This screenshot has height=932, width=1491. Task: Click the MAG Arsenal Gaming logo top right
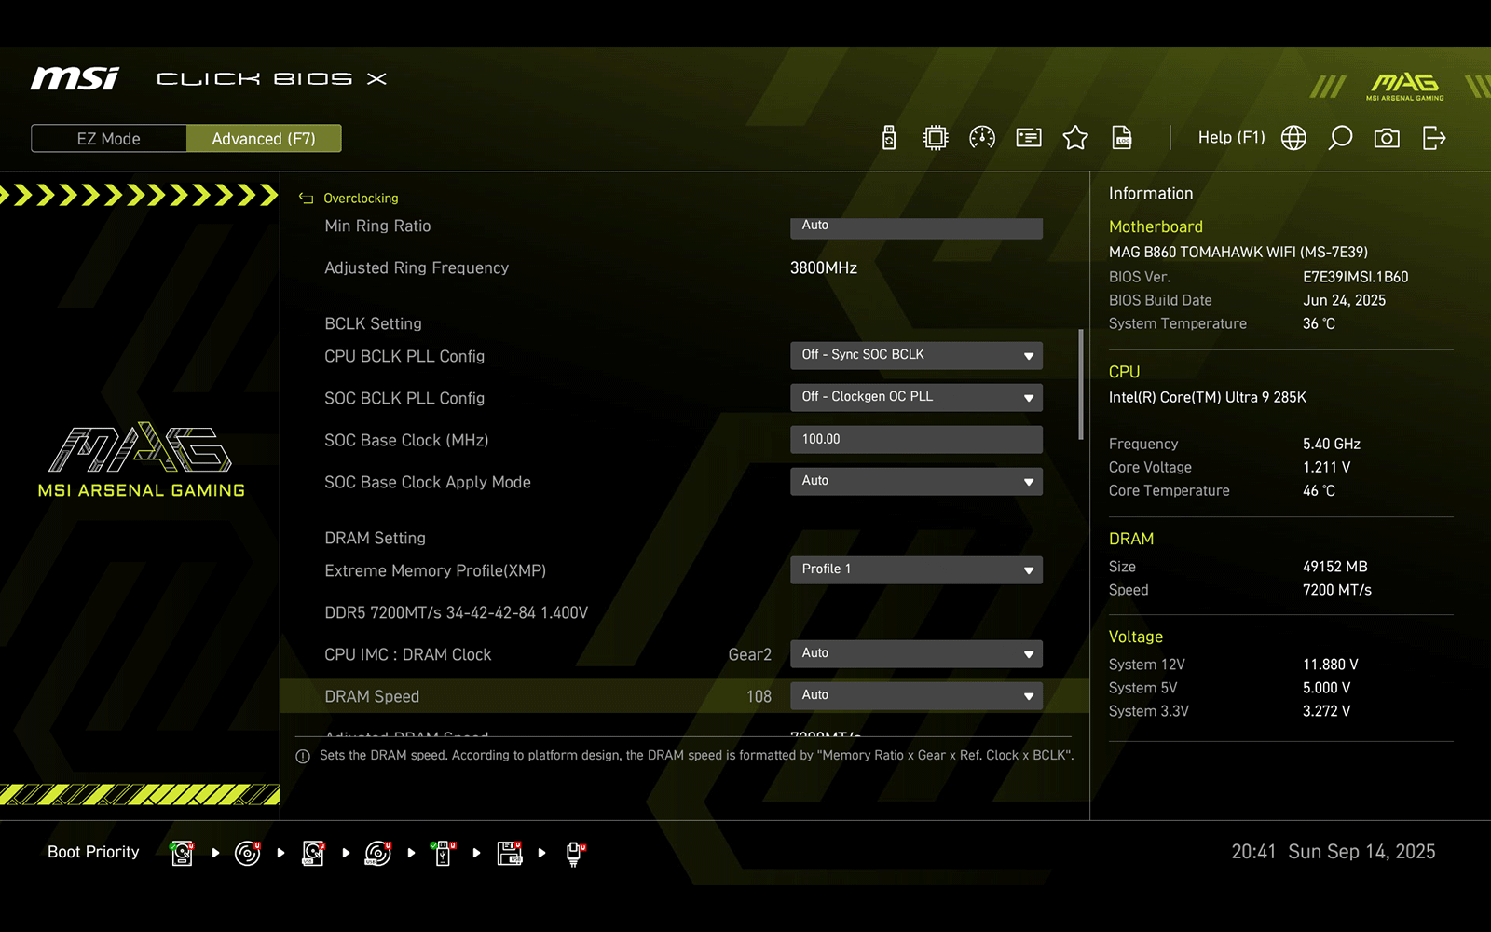pyautogui.click(x=1405, y=87)
